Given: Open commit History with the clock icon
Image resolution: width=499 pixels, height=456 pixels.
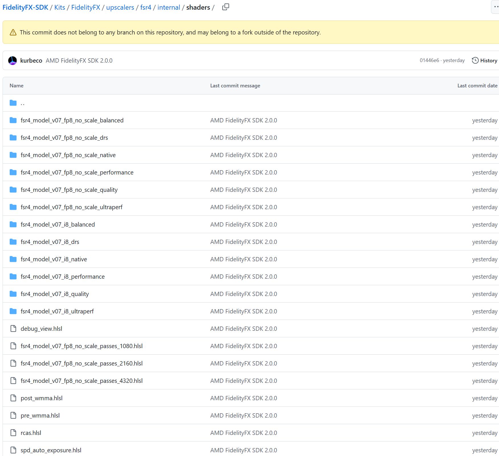Looking at the screenshot, I should [484, 60].
